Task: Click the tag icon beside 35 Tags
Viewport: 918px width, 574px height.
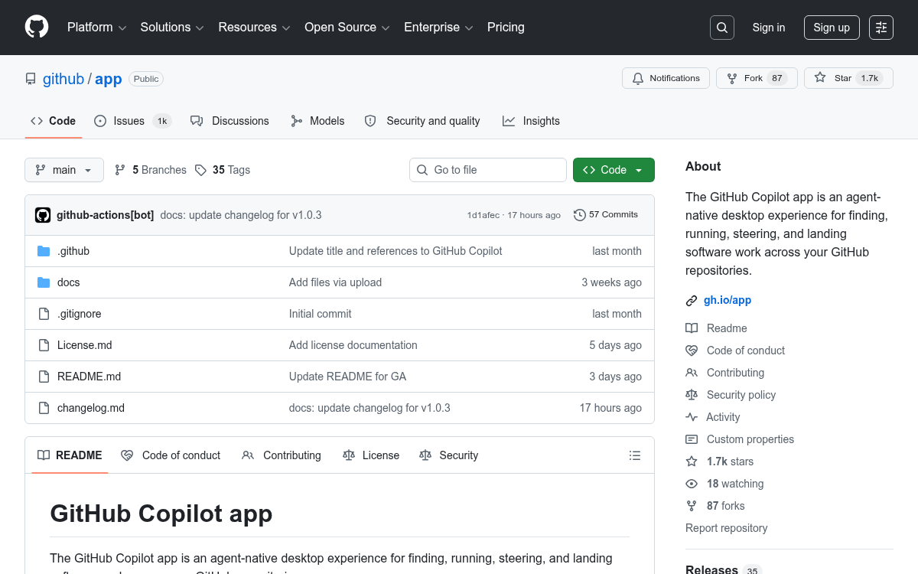Action: coord(200,170)
